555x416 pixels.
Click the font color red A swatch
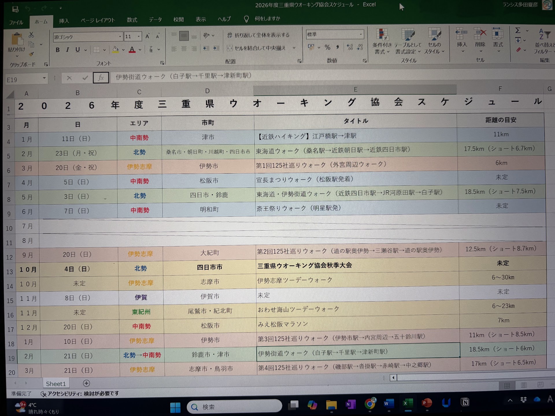coord(132,50)
